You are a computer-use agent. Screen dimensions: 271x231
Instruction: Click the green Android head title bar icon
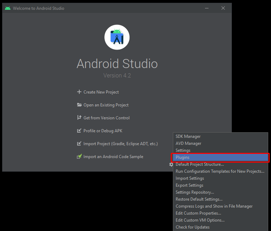pos(8,8)
